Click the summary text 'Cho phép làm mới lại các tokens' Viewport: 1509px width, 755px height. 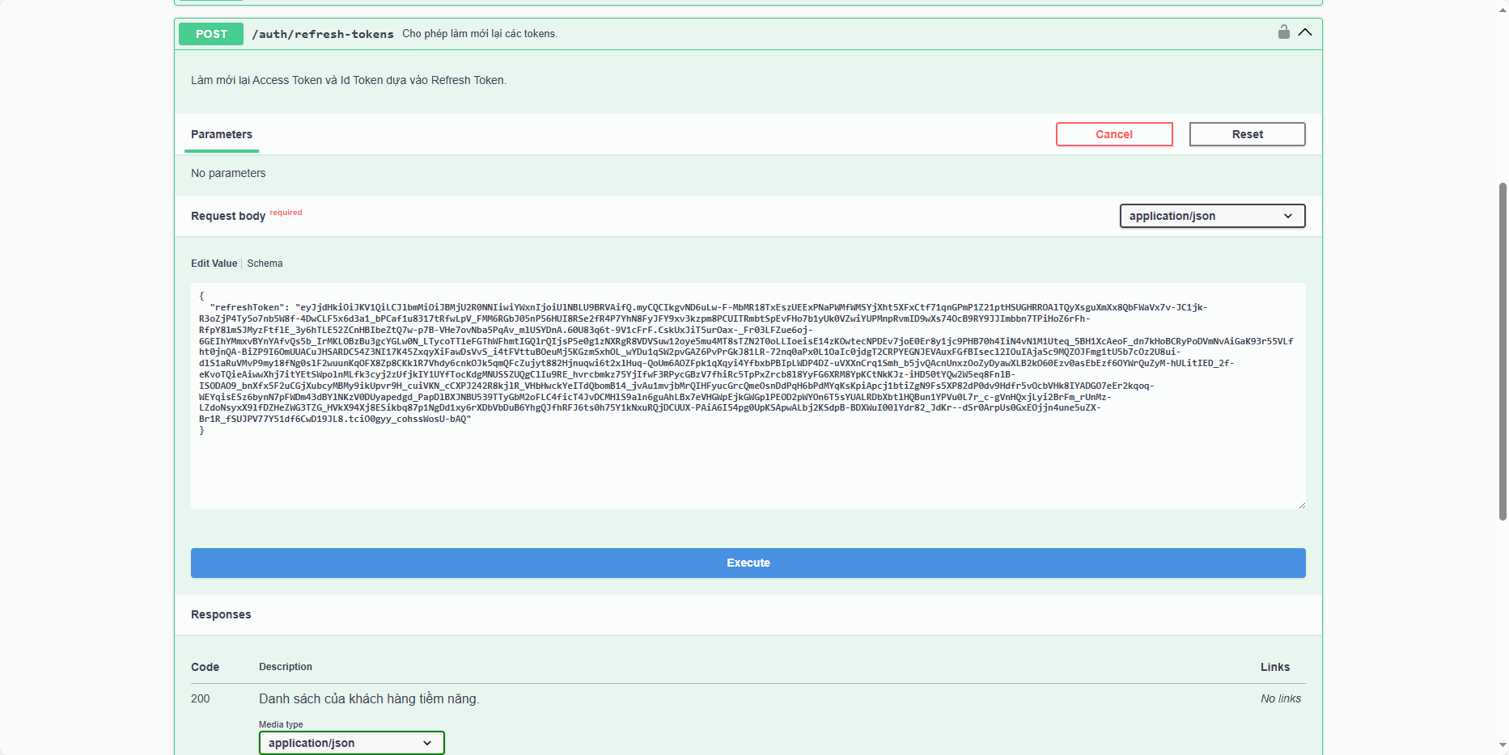tap(480, 34)
